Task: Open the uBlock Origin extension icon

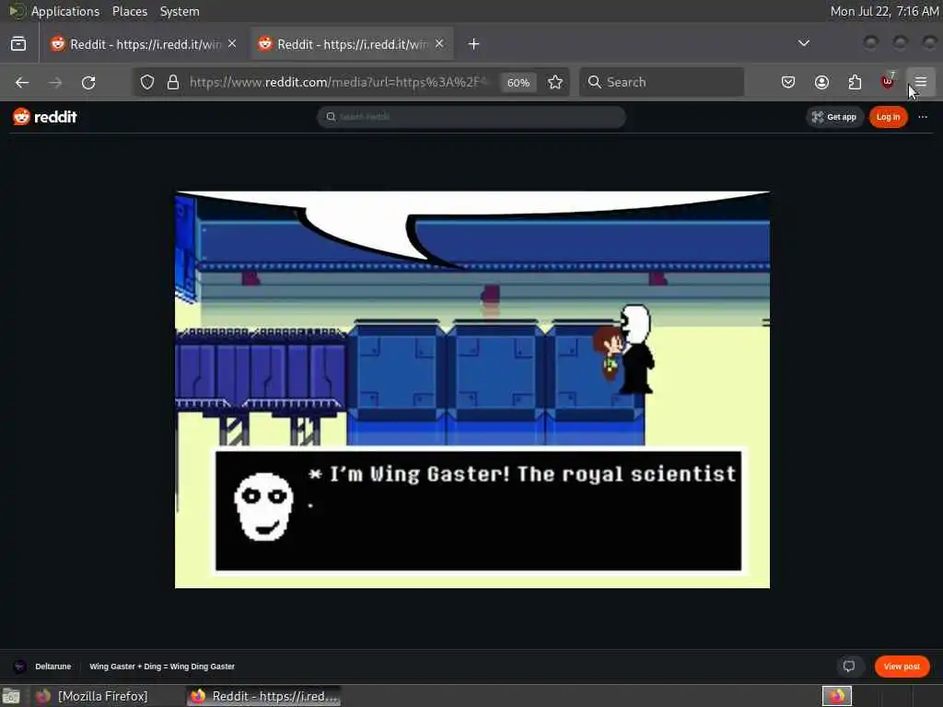Action: pos(888,81)
